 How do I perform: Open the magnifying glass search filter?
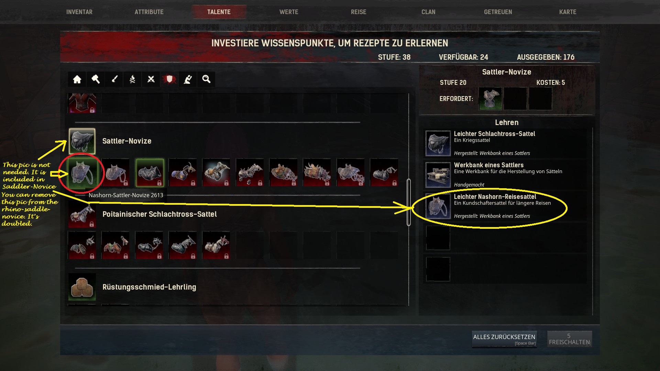[x=206, y=79]
